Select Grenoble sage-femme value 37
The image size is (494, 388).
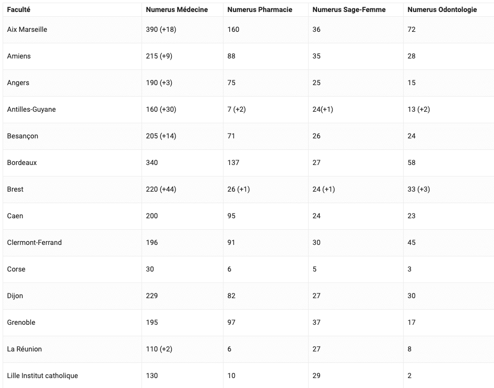(316, 323)
